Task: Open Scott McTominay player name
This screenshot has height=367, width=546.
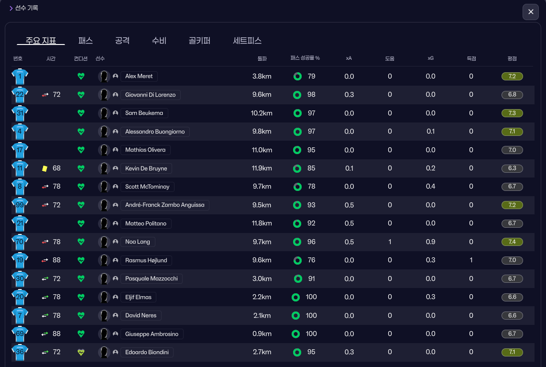Action: click(x=147, y=187)
